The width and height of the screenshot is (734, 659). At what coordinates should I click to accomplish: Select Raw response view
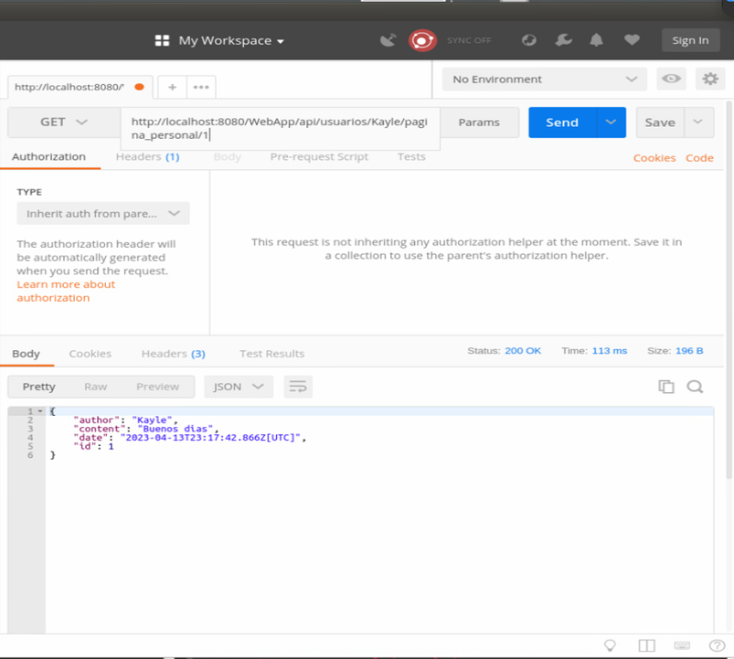point(95,387)
